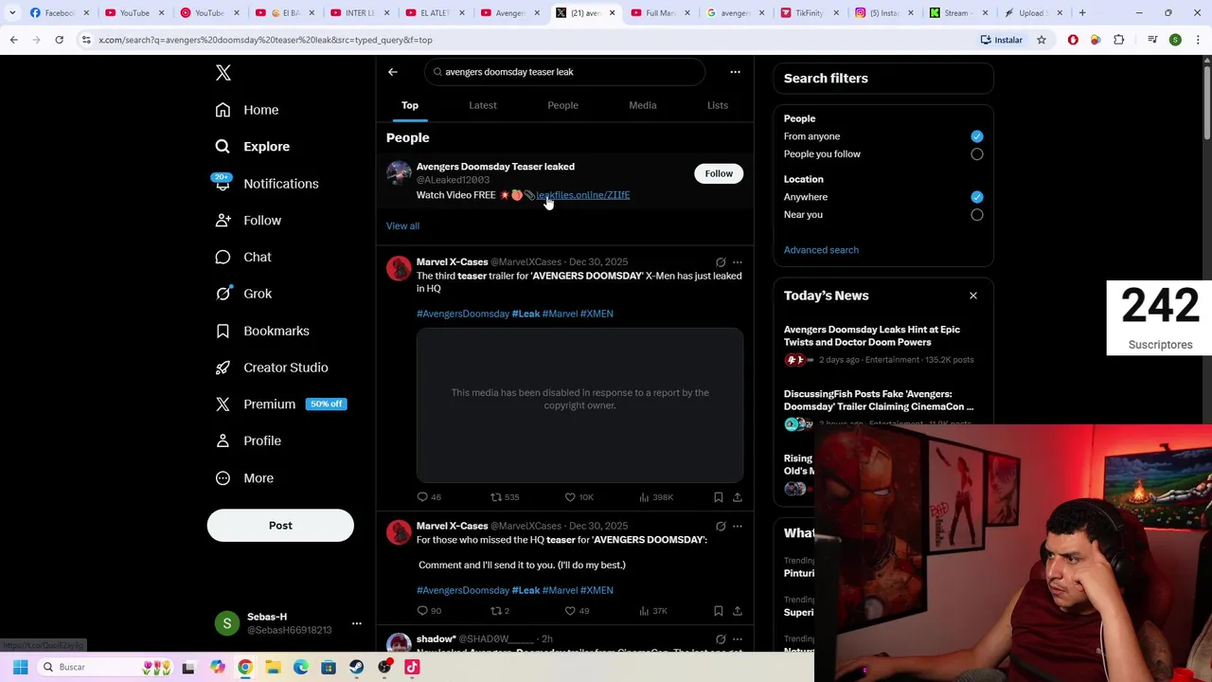1212x682 pixels.
Task: Open Explore from the sidebar
Action: (x=252, y=147)
